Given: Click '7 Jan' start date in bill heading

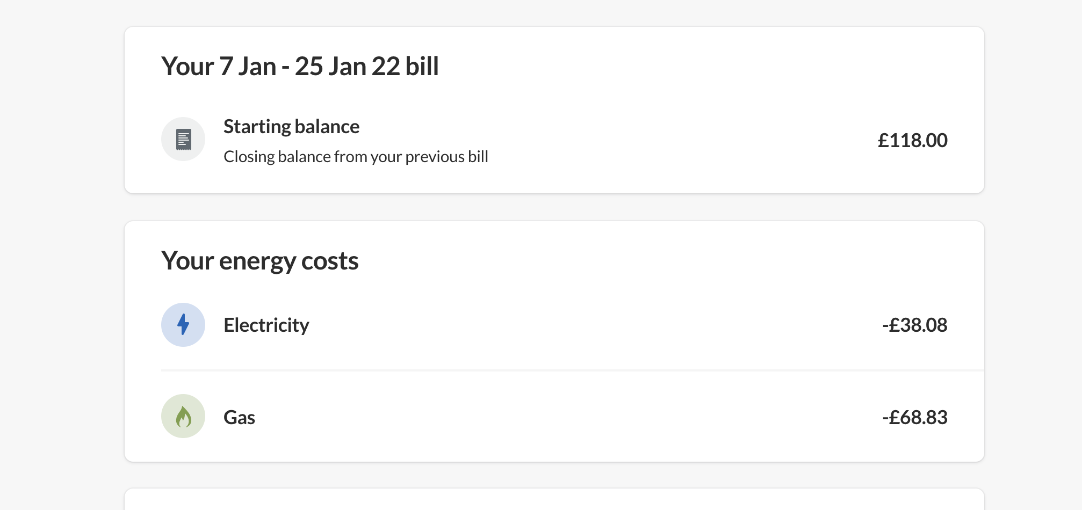Looking at the screenshot, I should click(248, 67).
